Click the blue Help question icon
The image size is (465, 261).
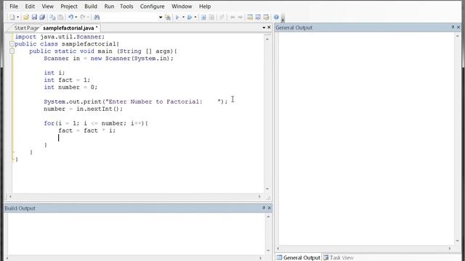coord(276,17)
